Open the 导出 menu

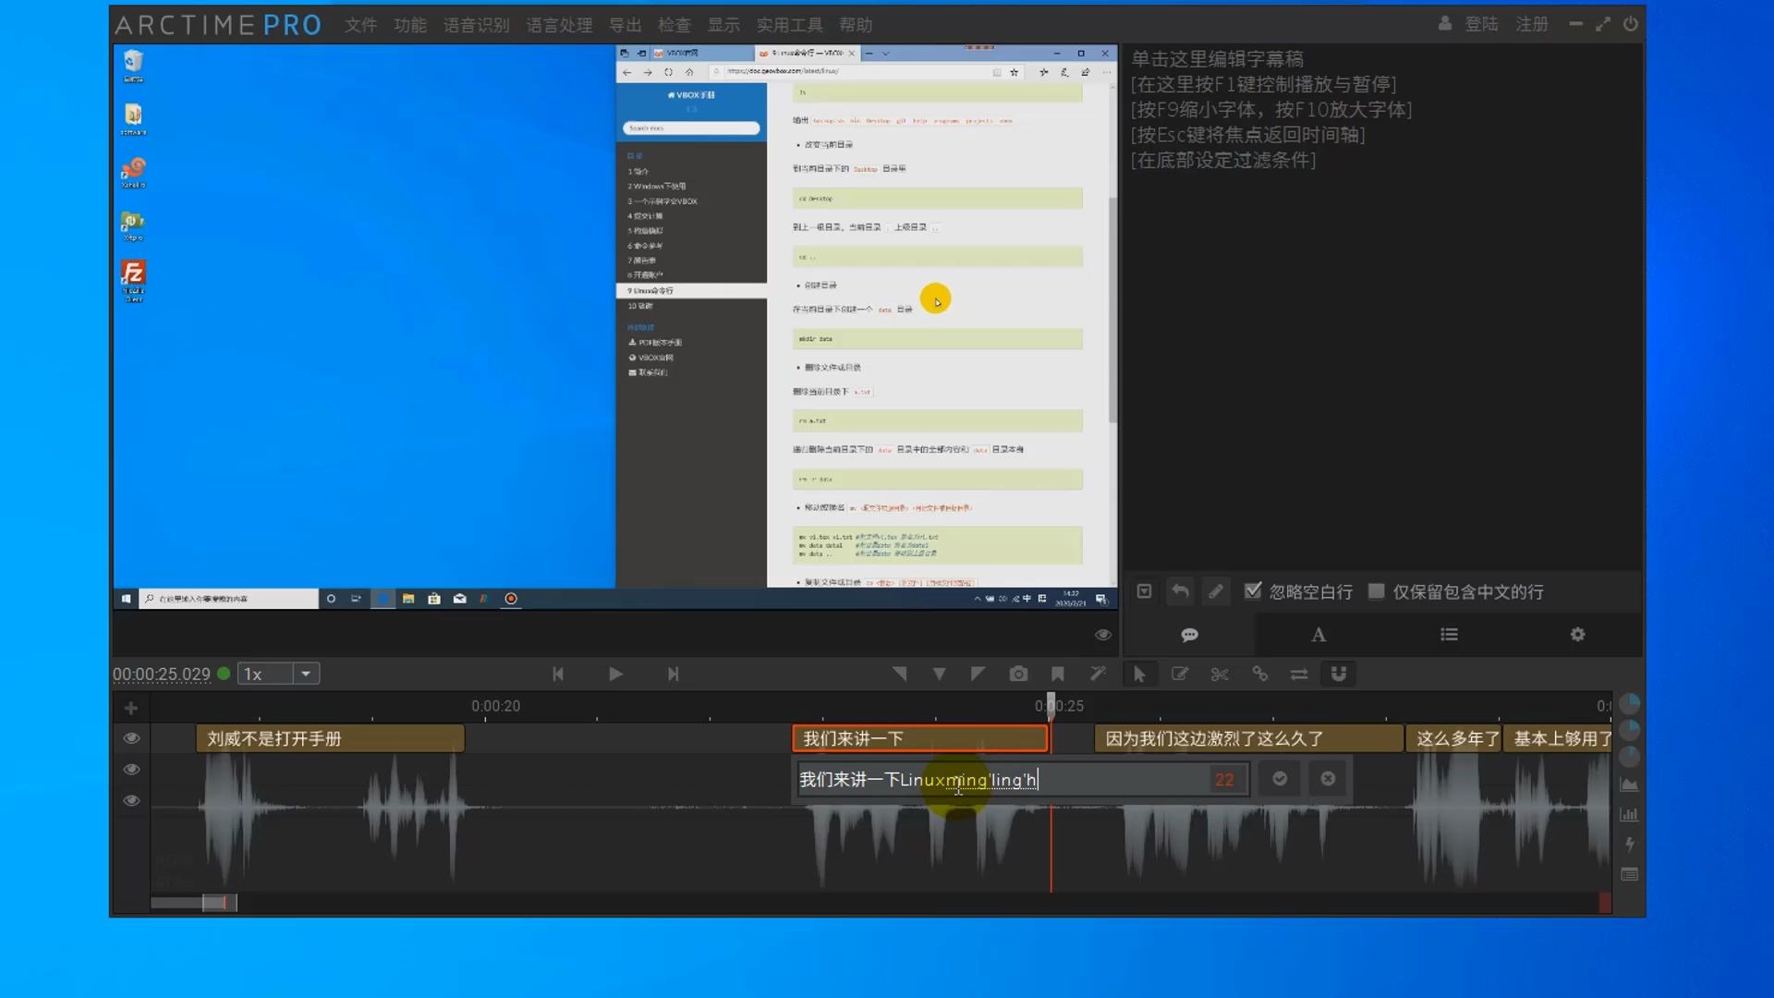tap(626, 25)
